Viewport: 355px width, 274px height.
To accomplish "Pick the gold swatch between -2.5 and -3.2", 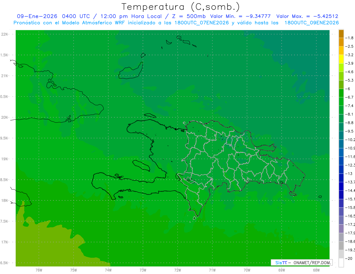I will pos(341,51).
